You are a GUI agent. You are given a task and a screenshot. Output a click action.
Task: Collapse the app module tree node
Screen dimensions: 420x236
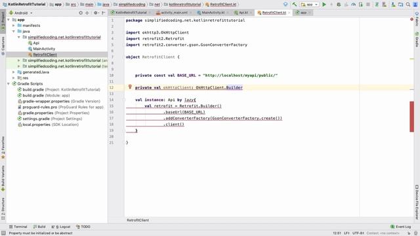point(9,20)
